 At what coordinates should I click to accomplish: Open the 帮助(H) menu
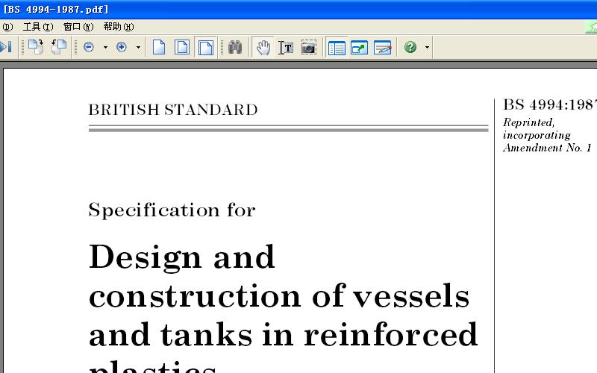(119, 27)
